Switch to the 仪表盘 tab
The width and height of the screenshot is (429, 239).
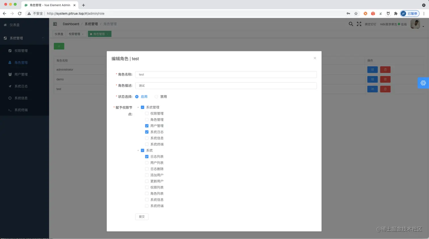[59, 33]
